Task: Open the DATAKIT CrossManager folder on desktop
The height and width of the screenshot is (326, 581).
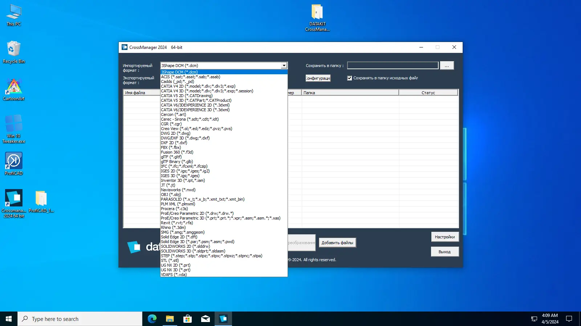Action: click(317, 18)
